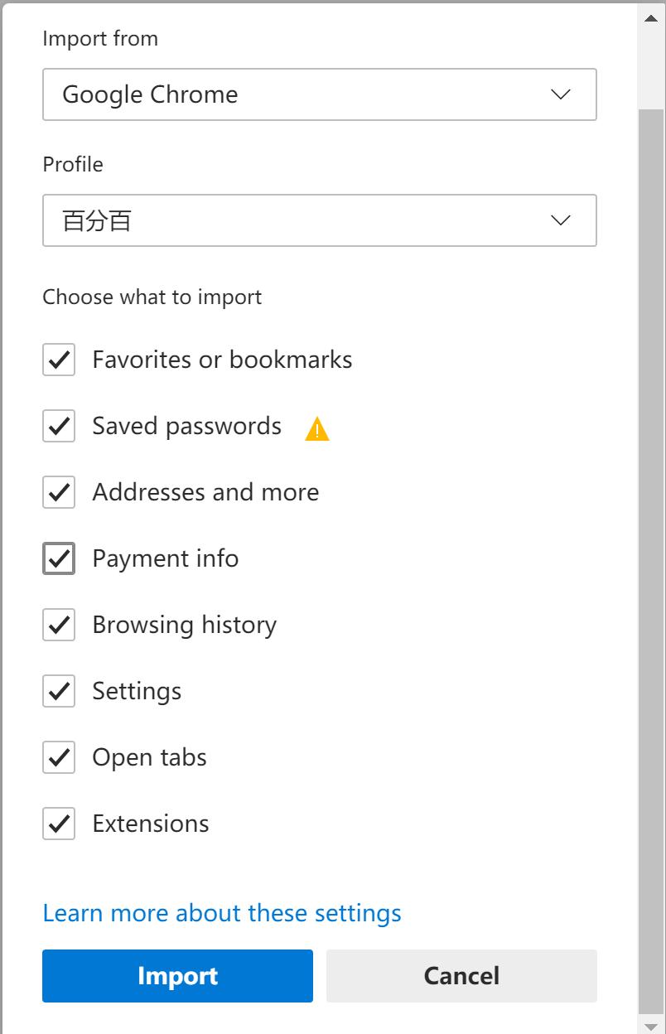Disable Saved passwords import

pos(59,426)
